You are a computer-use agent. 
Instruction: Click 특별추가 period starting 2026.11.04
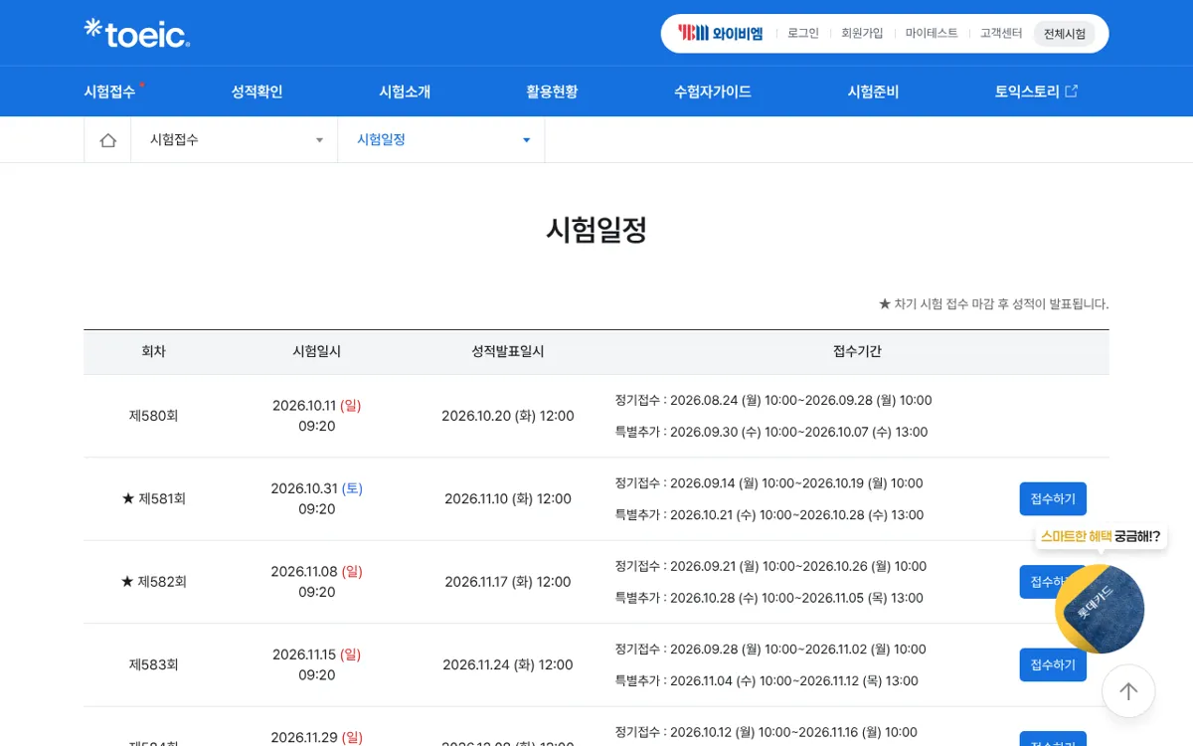pyautogui.click(x=767, y=680)
